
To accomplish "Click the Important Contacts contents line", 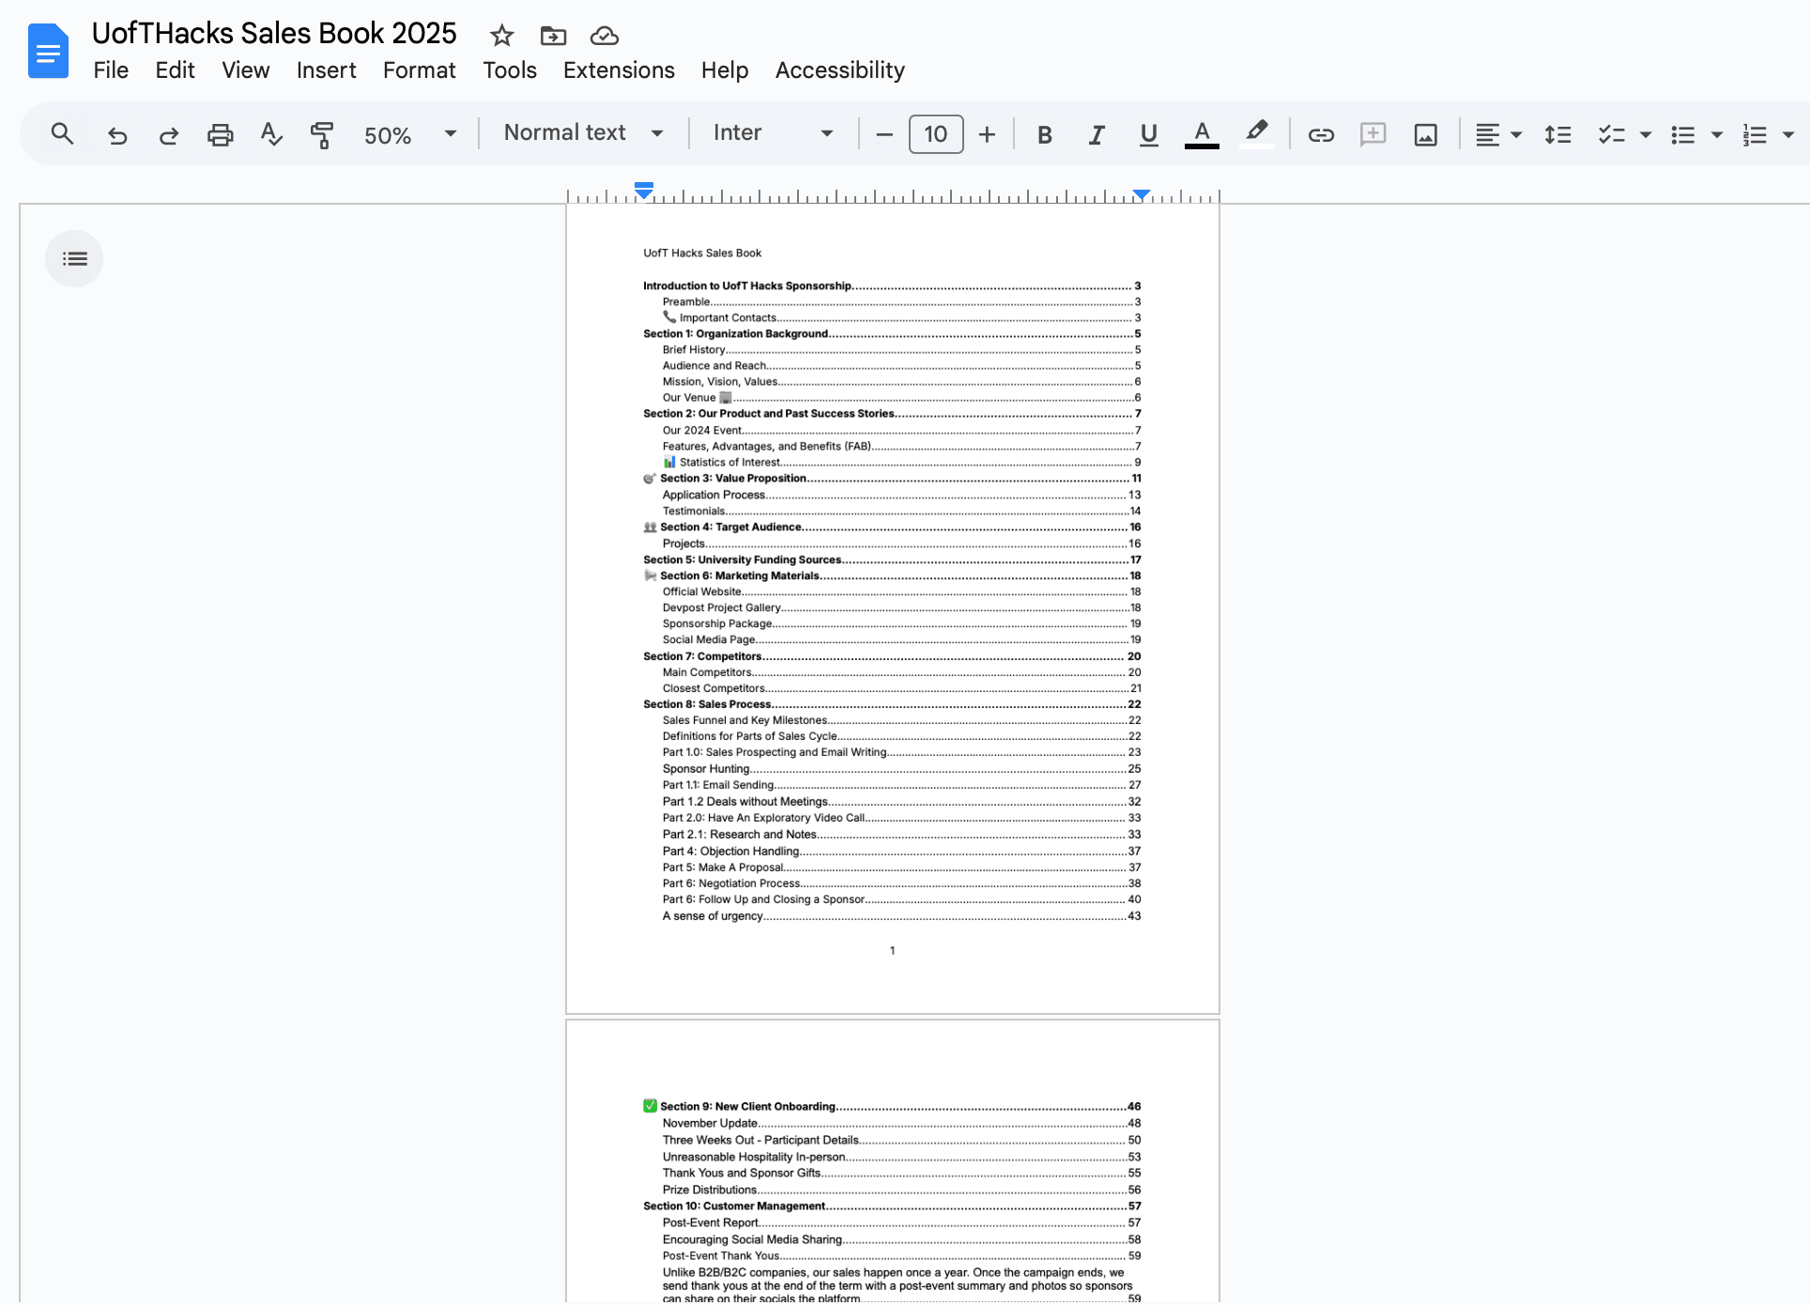I will [x=901, y=317].
